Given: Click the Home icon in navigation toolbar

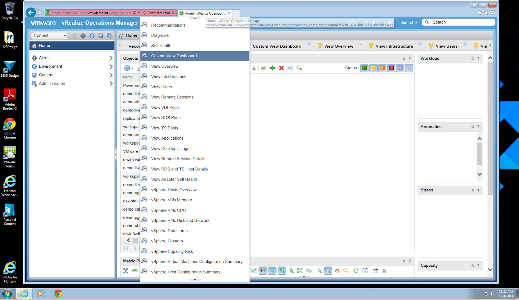Looking at the screenshot, I should pos(74,36).
